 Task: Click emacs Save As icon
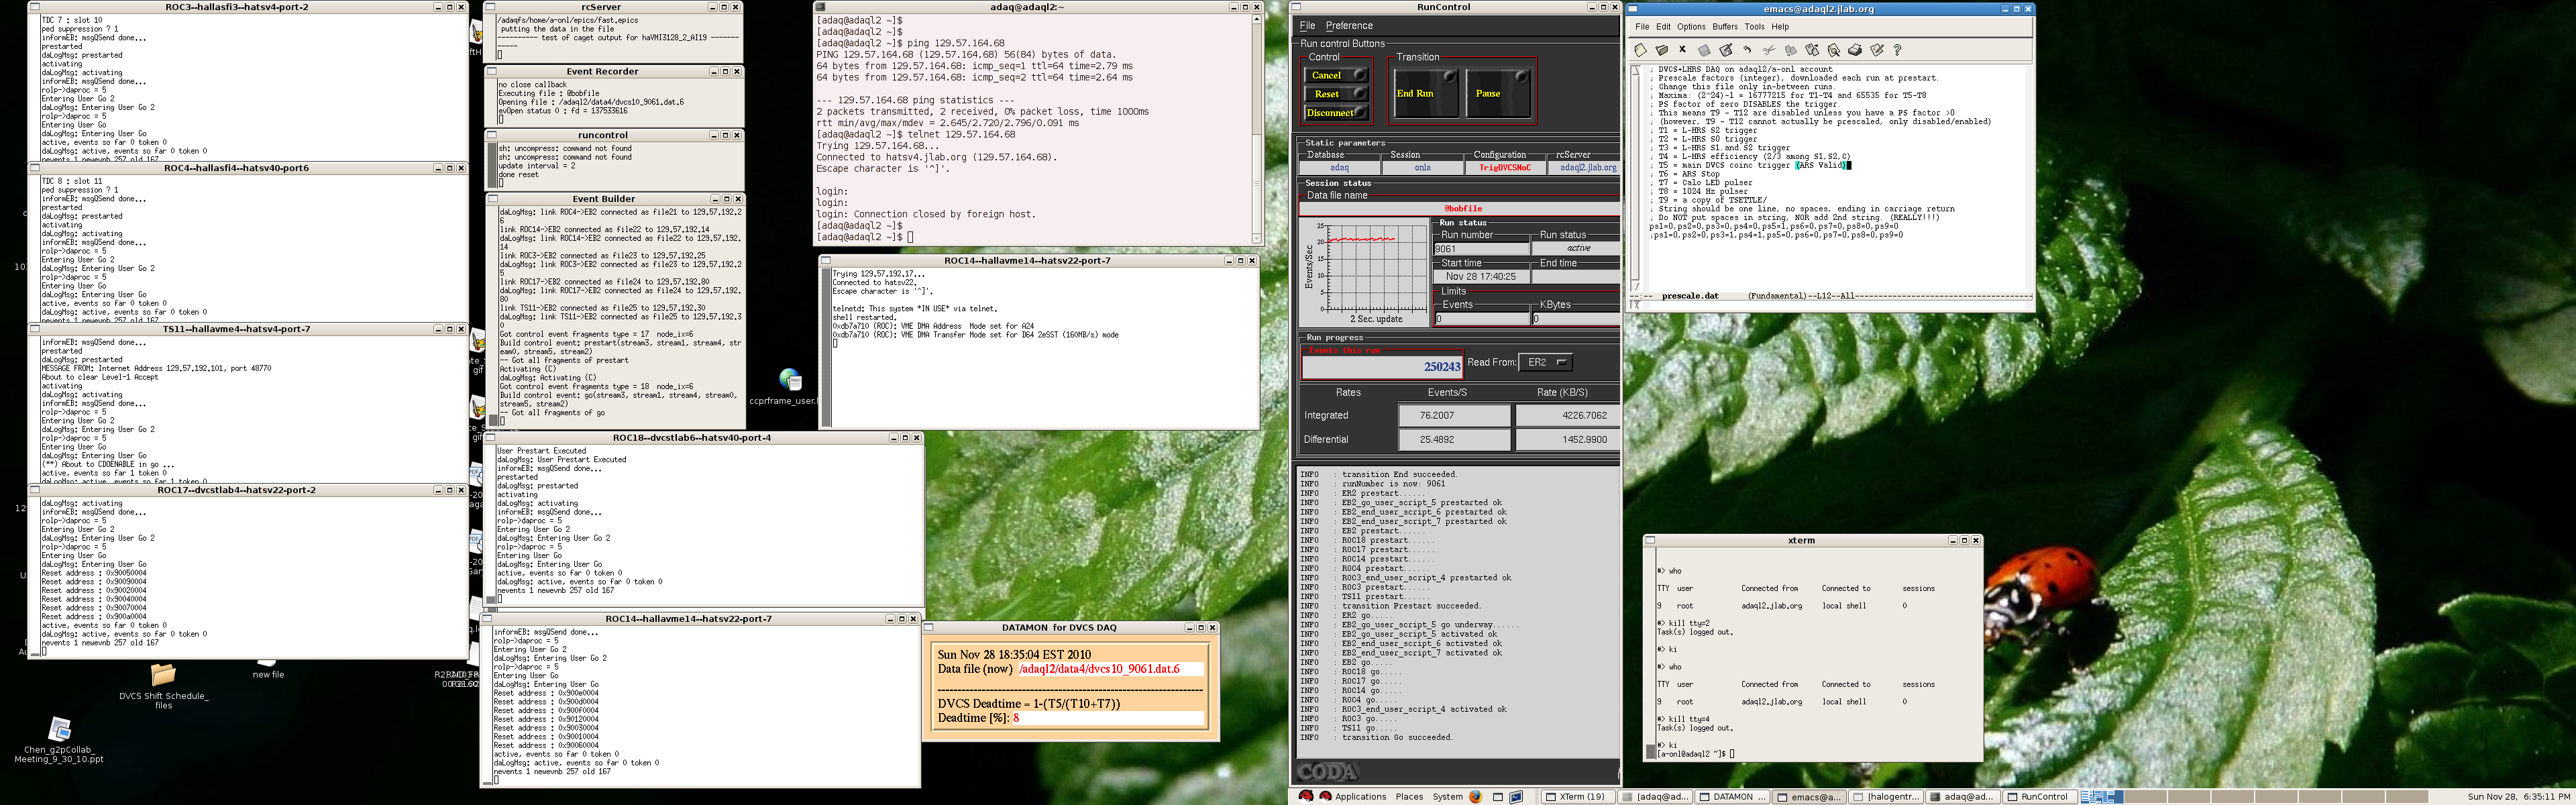pyautogui.click(x=1726, y=50)
